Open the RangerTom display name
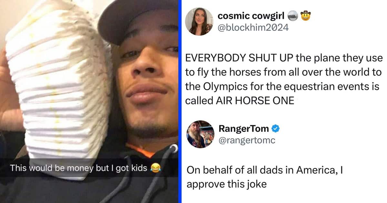The image size is (387, 203). coord(243,129)
